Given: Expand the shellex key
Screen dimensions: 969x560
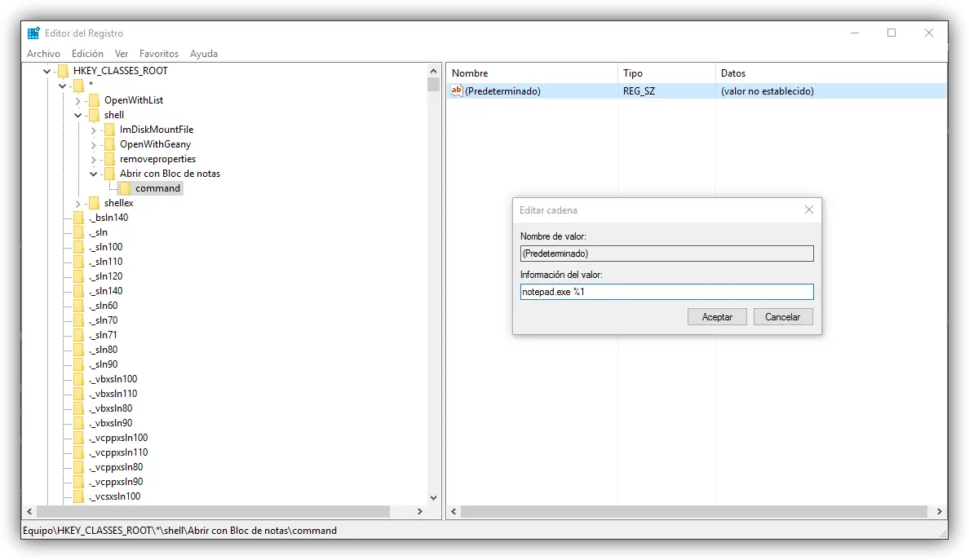Looking at the screenshot, I should [77, 204].
